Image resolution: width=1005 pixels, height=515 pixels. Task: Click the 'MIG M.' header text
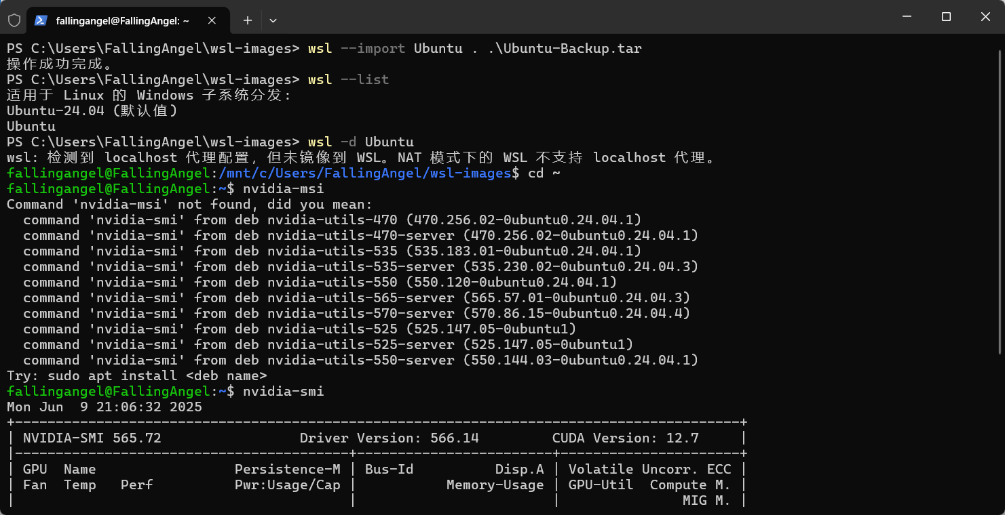[x=707, y=501]
